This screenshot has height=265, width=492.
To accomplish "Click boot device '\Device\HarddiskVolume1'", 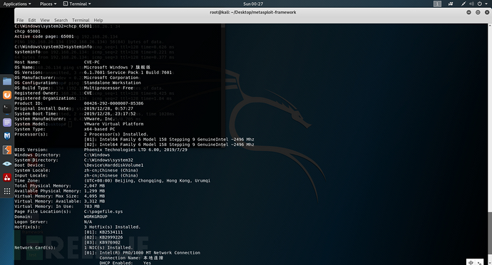I will pos(113,165).
